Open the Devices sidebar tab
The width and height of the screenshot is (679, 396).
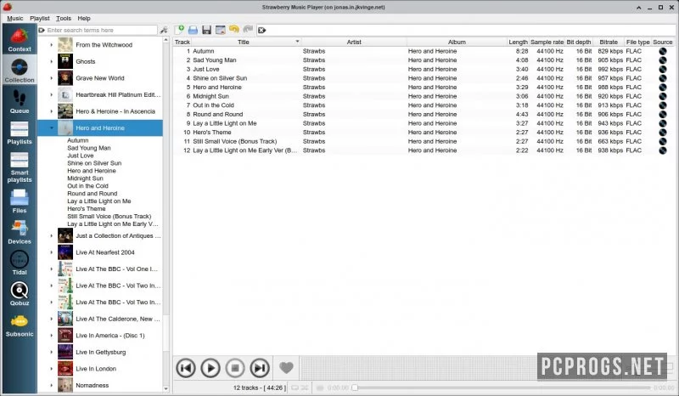click(20, 232)
